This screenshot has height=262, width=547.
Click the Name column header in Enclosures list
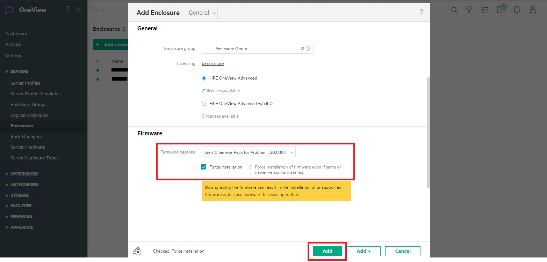[117, 61]
